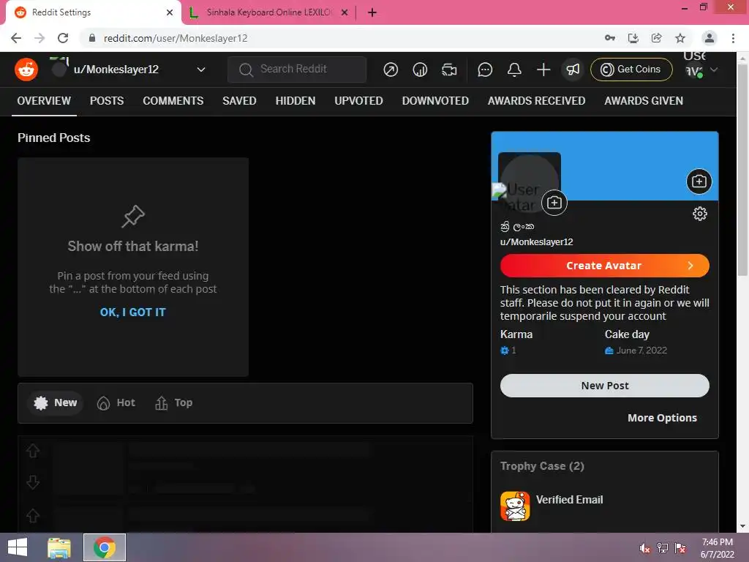Click the network tray icon

[x=663, y=548]
